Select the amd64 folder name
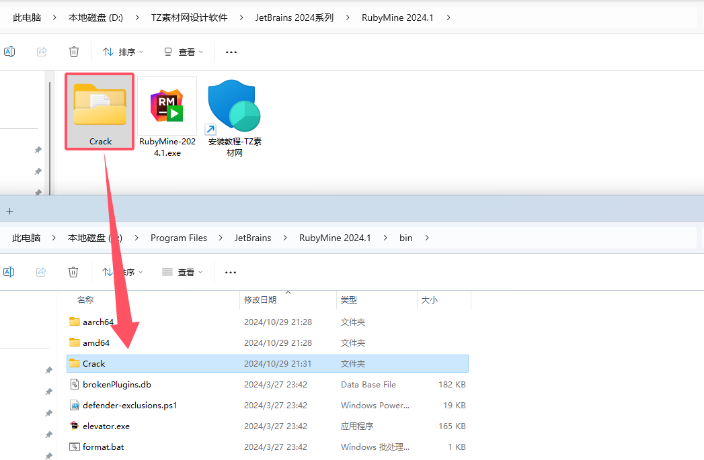Screen dimensions: 704x460 coord(96,342)
